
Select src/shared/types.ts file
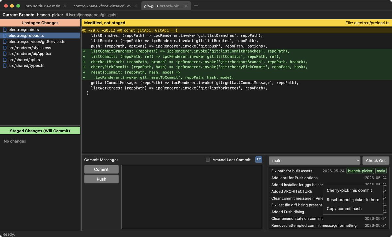(40, 66)
